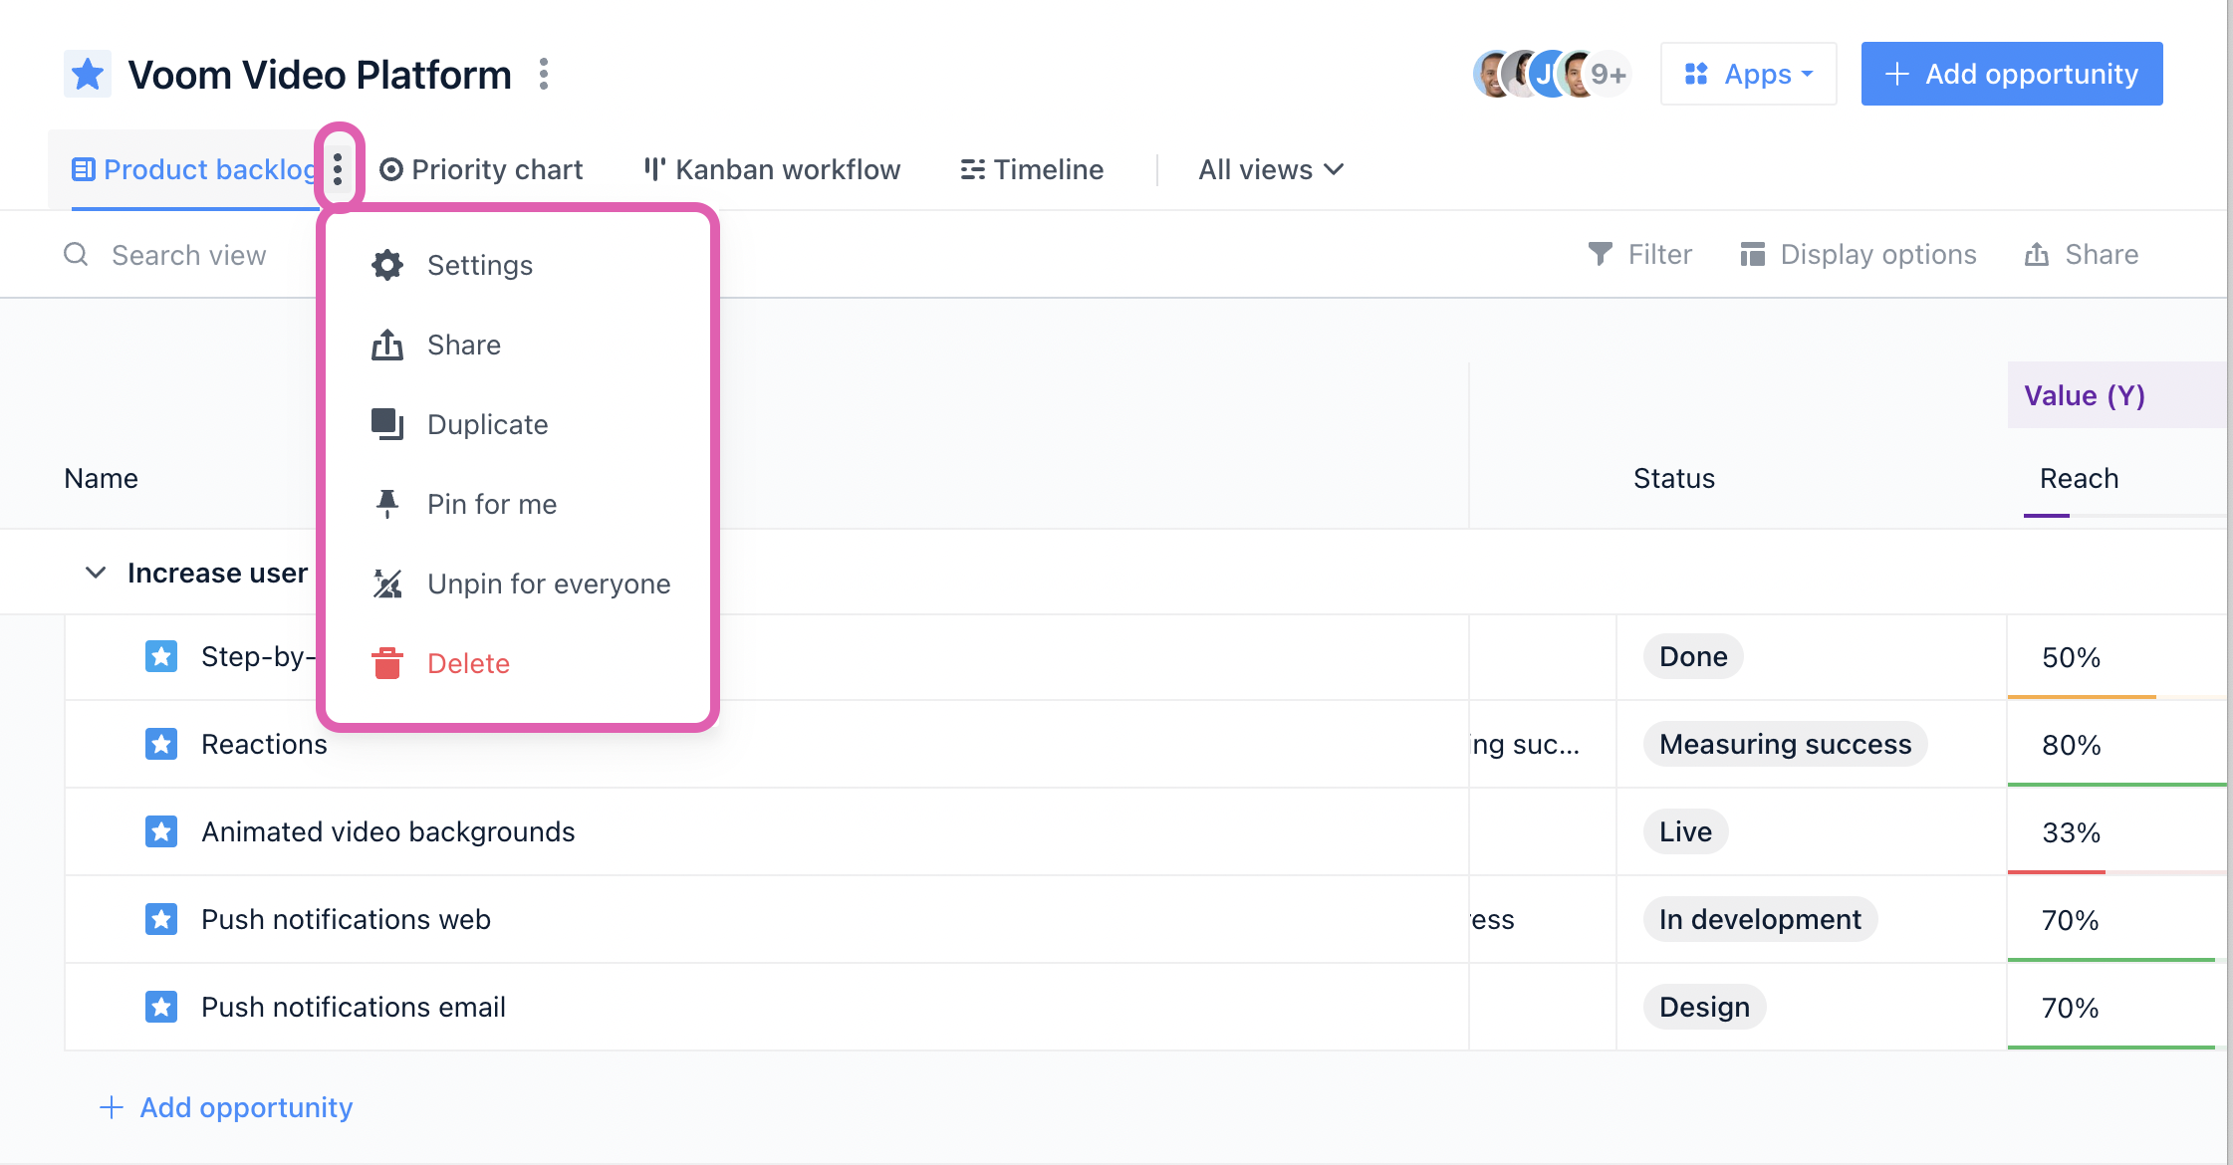Open Animated video backgrounds opportunity

click(x=387, y=831)
